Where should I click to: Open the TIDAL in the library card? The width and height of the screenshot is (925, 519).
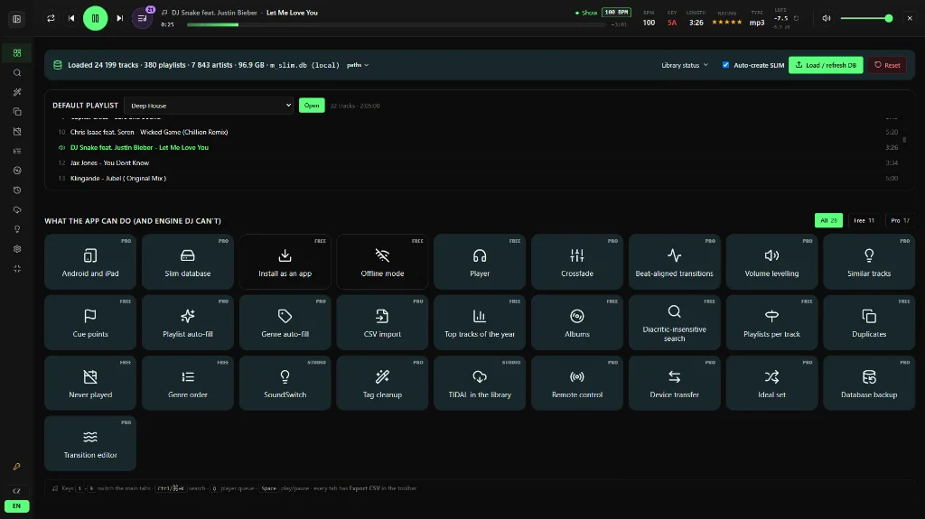480,384
